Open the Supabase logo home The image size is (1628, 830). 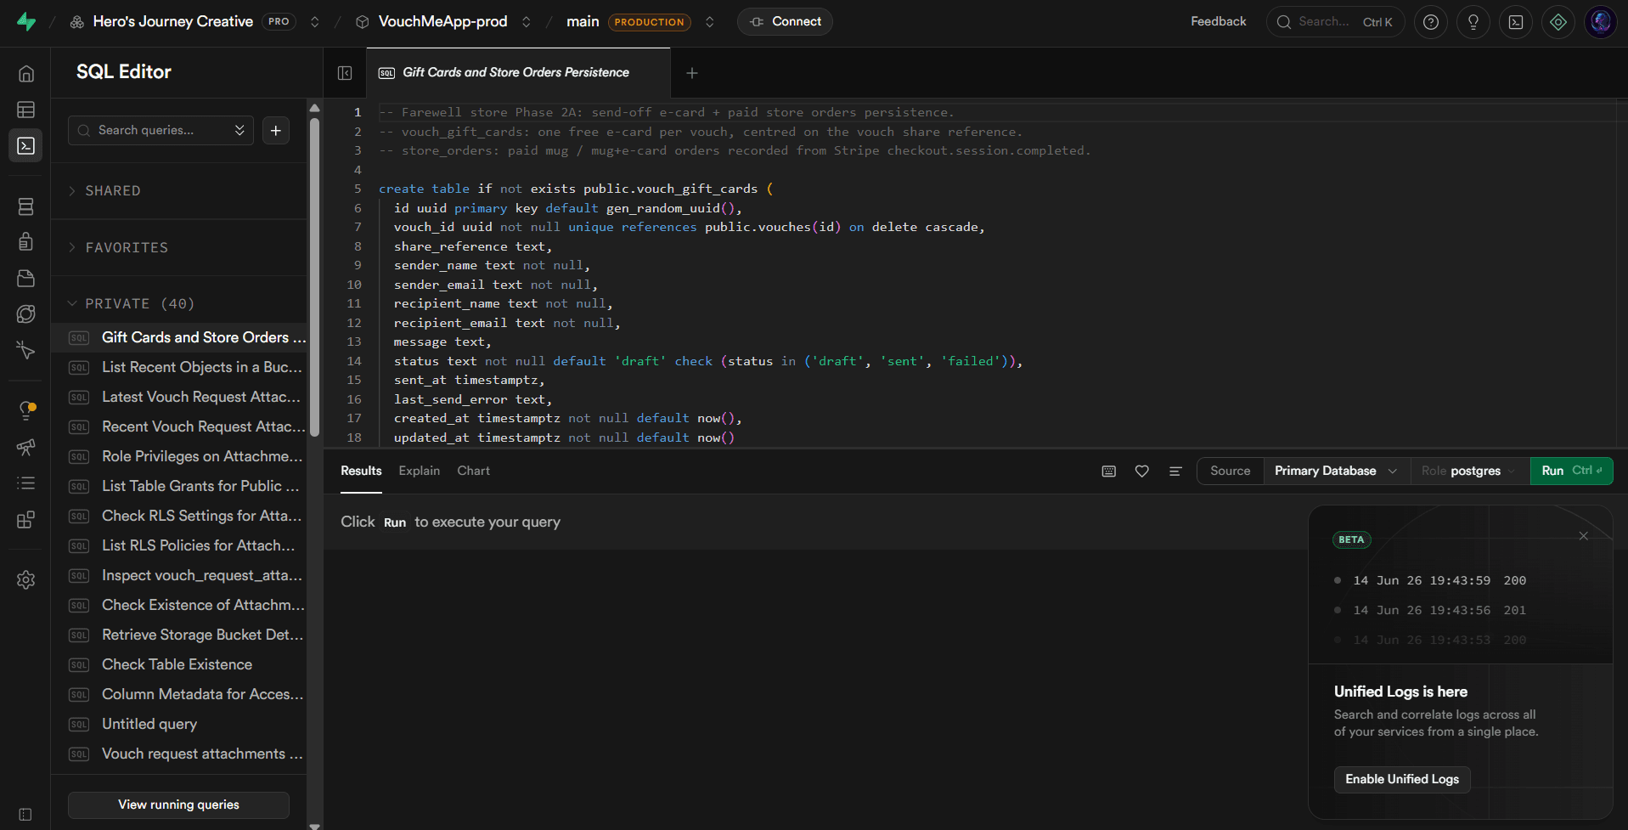[26, 21]
